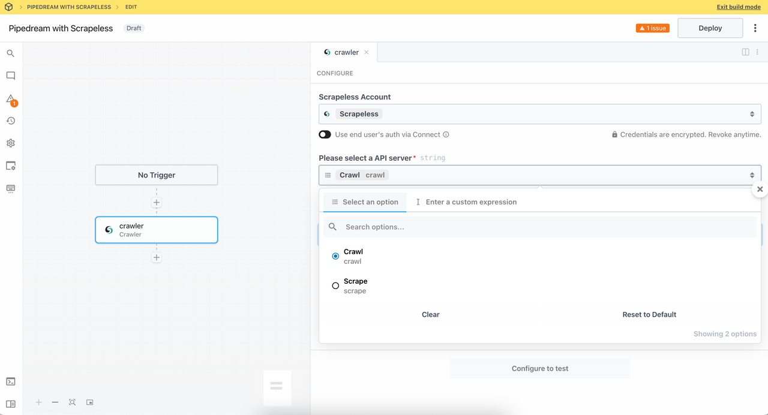Open the crawler panel kebab menu
This screenshot has height=415, width=768.
757,52
